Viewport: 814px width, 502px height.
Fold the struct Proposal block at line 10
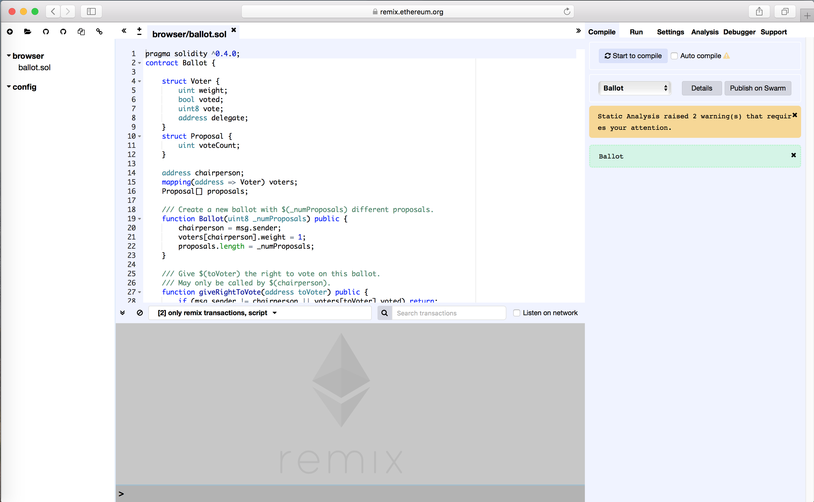pos(140,136)
